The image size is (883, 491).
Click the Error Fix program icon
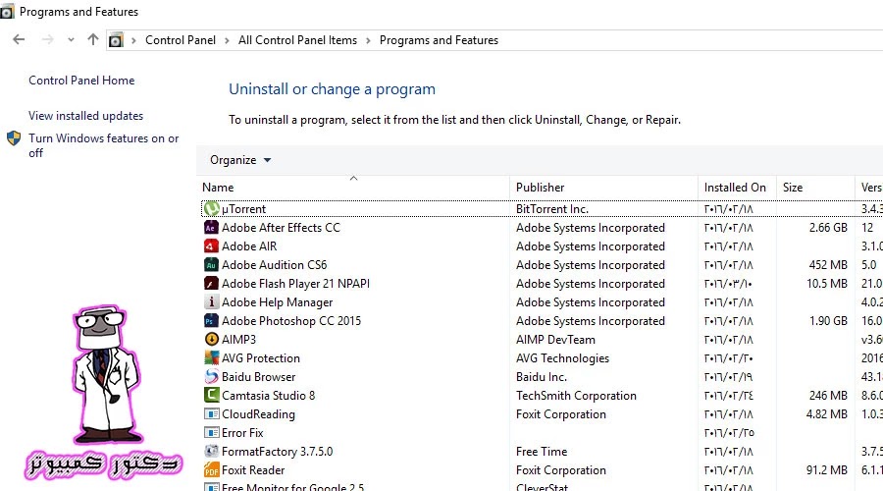[x=211, y=432]
